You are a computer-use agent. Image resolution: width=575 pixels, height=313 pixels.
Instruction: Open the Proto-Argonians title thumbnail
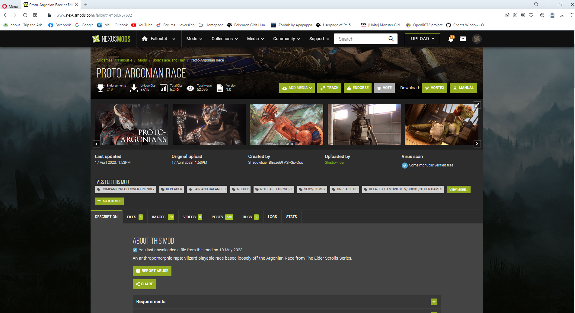coord(132,125)
